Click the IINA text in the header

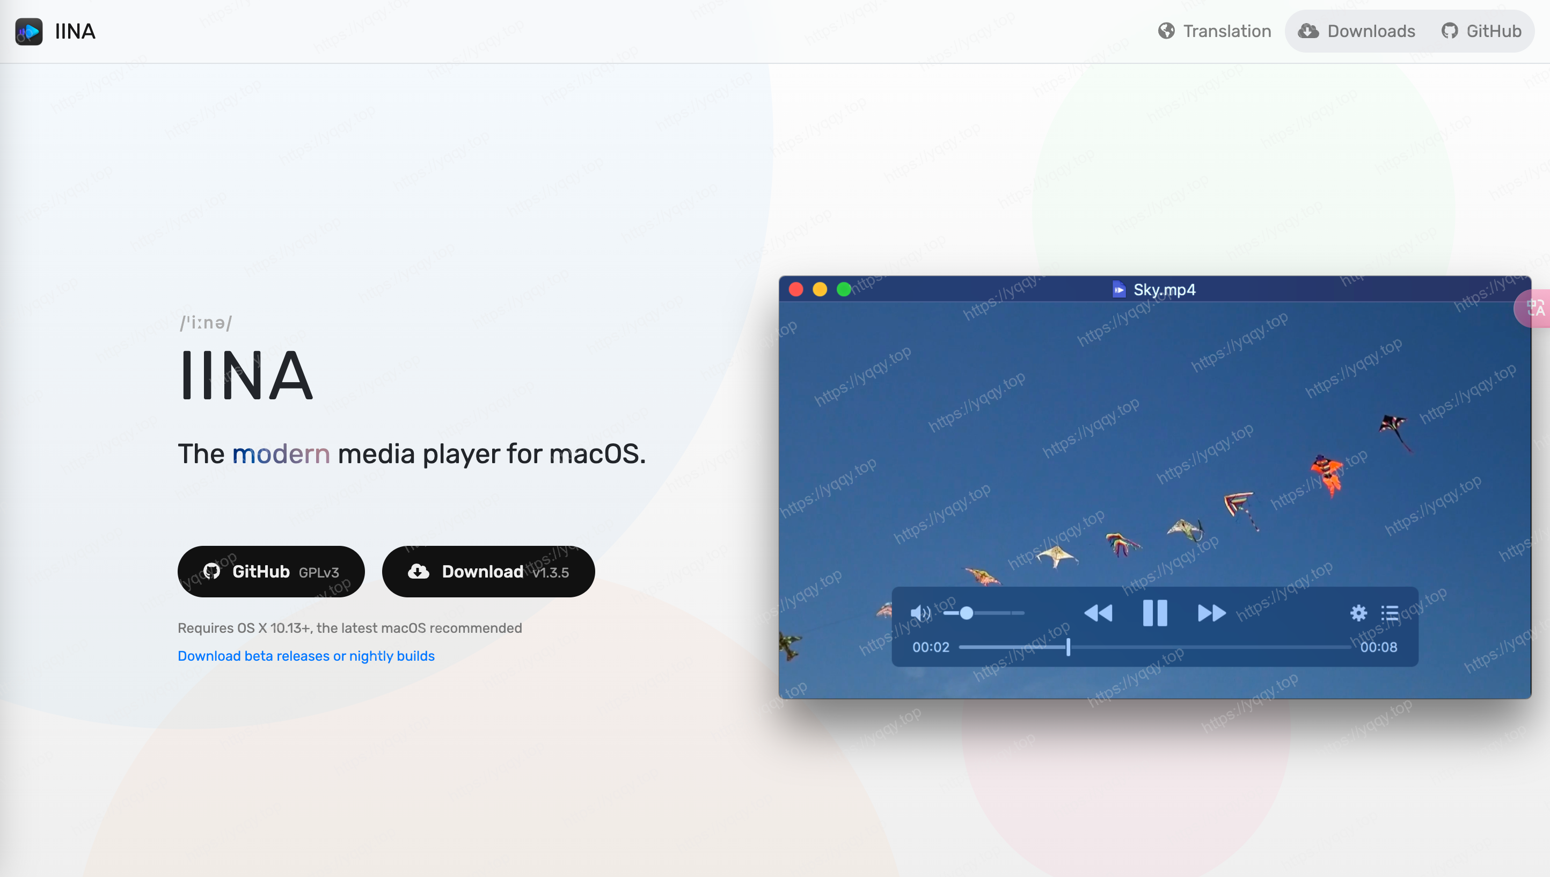click(75, 31)
